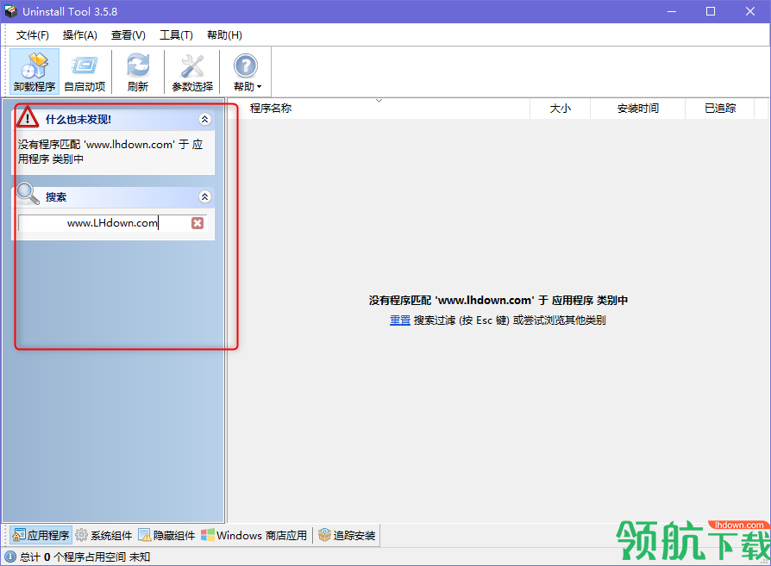Viewport: 771px width, 566px height.
Task: Select the 系统组件 category tab
Action: [103, 535]
